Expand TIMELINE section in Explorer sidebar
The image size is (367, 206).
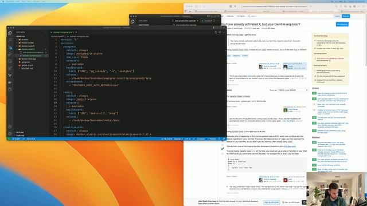click(x=20, y=136)
